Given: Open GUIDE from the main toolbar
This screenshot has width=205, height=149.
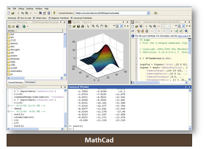Looking at the screenshot, I should [45, 13].
